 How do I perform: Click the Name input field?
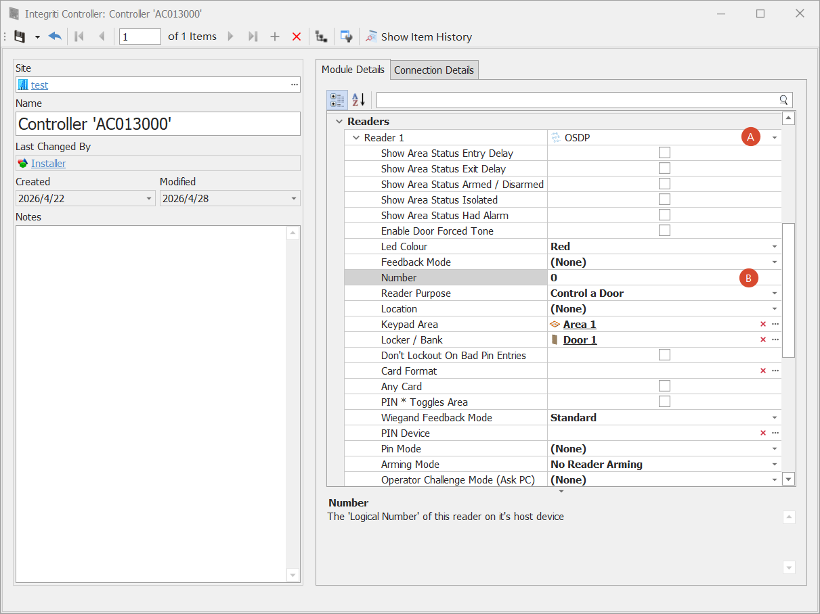point(158,124)
